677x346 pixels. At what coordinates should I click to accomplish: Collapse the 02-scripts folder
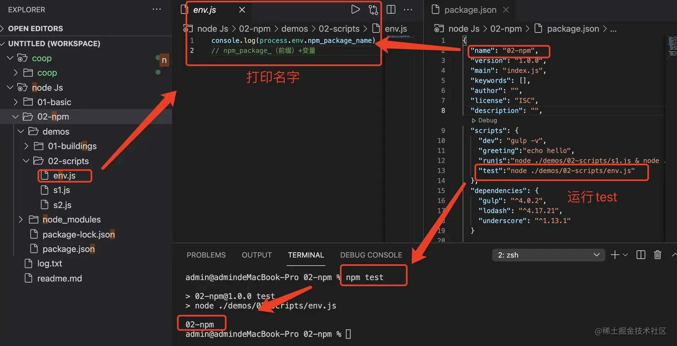(26, 161)
